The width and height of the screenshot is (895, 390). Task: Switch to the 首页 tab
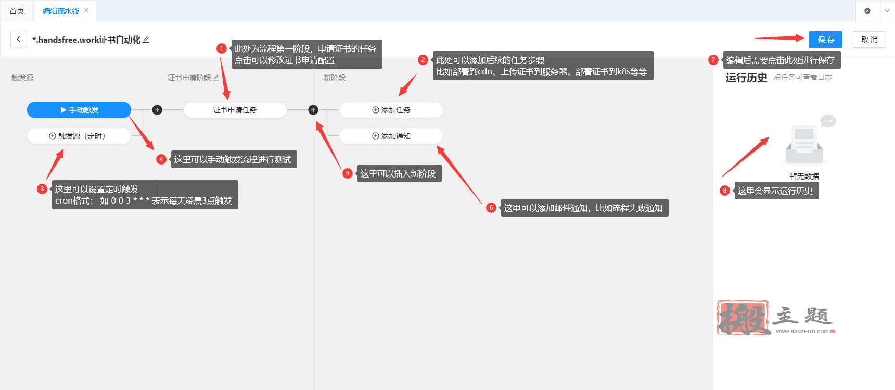click(x=17, y=11)
